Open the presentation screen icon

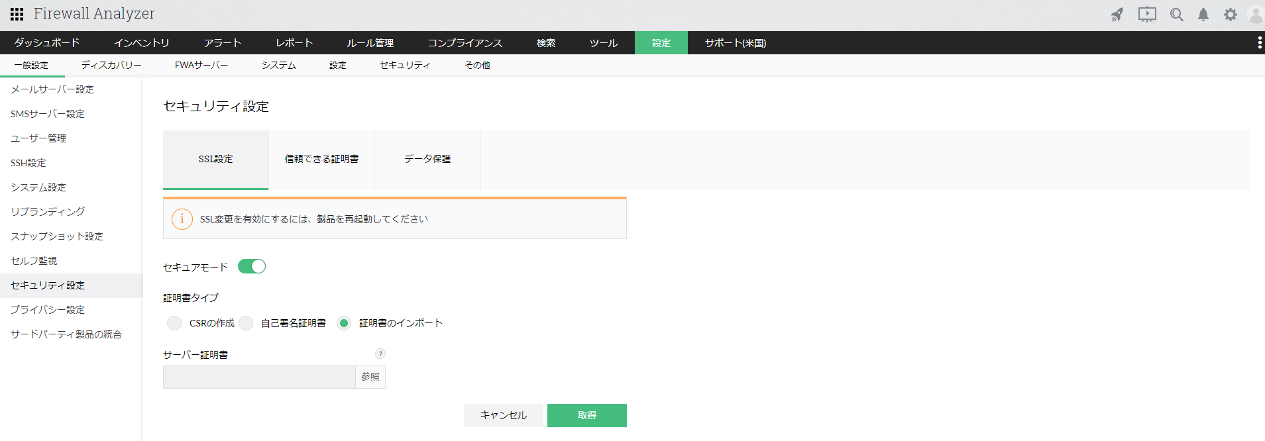1147,15
